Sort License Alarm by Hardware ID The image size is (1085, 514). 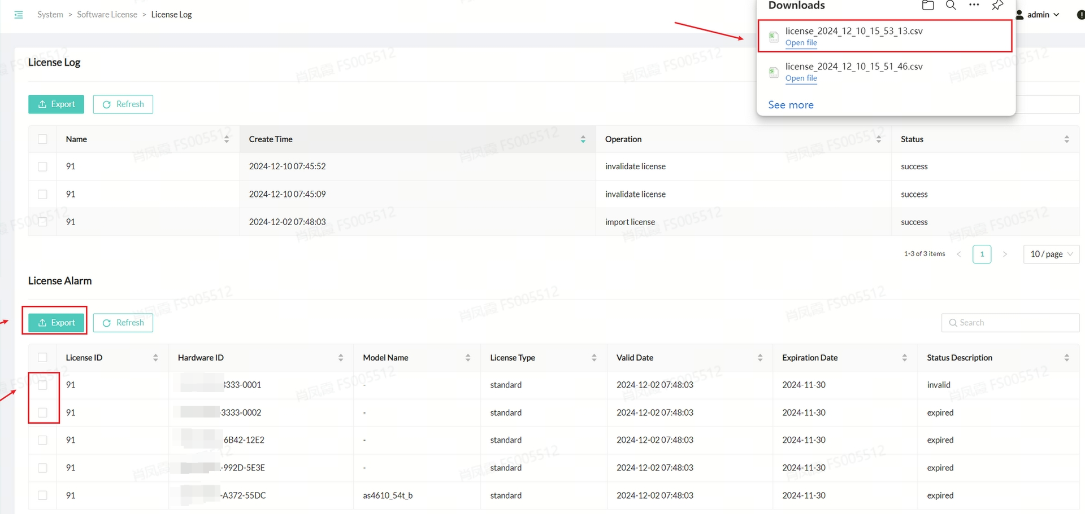tap(340, 358)
